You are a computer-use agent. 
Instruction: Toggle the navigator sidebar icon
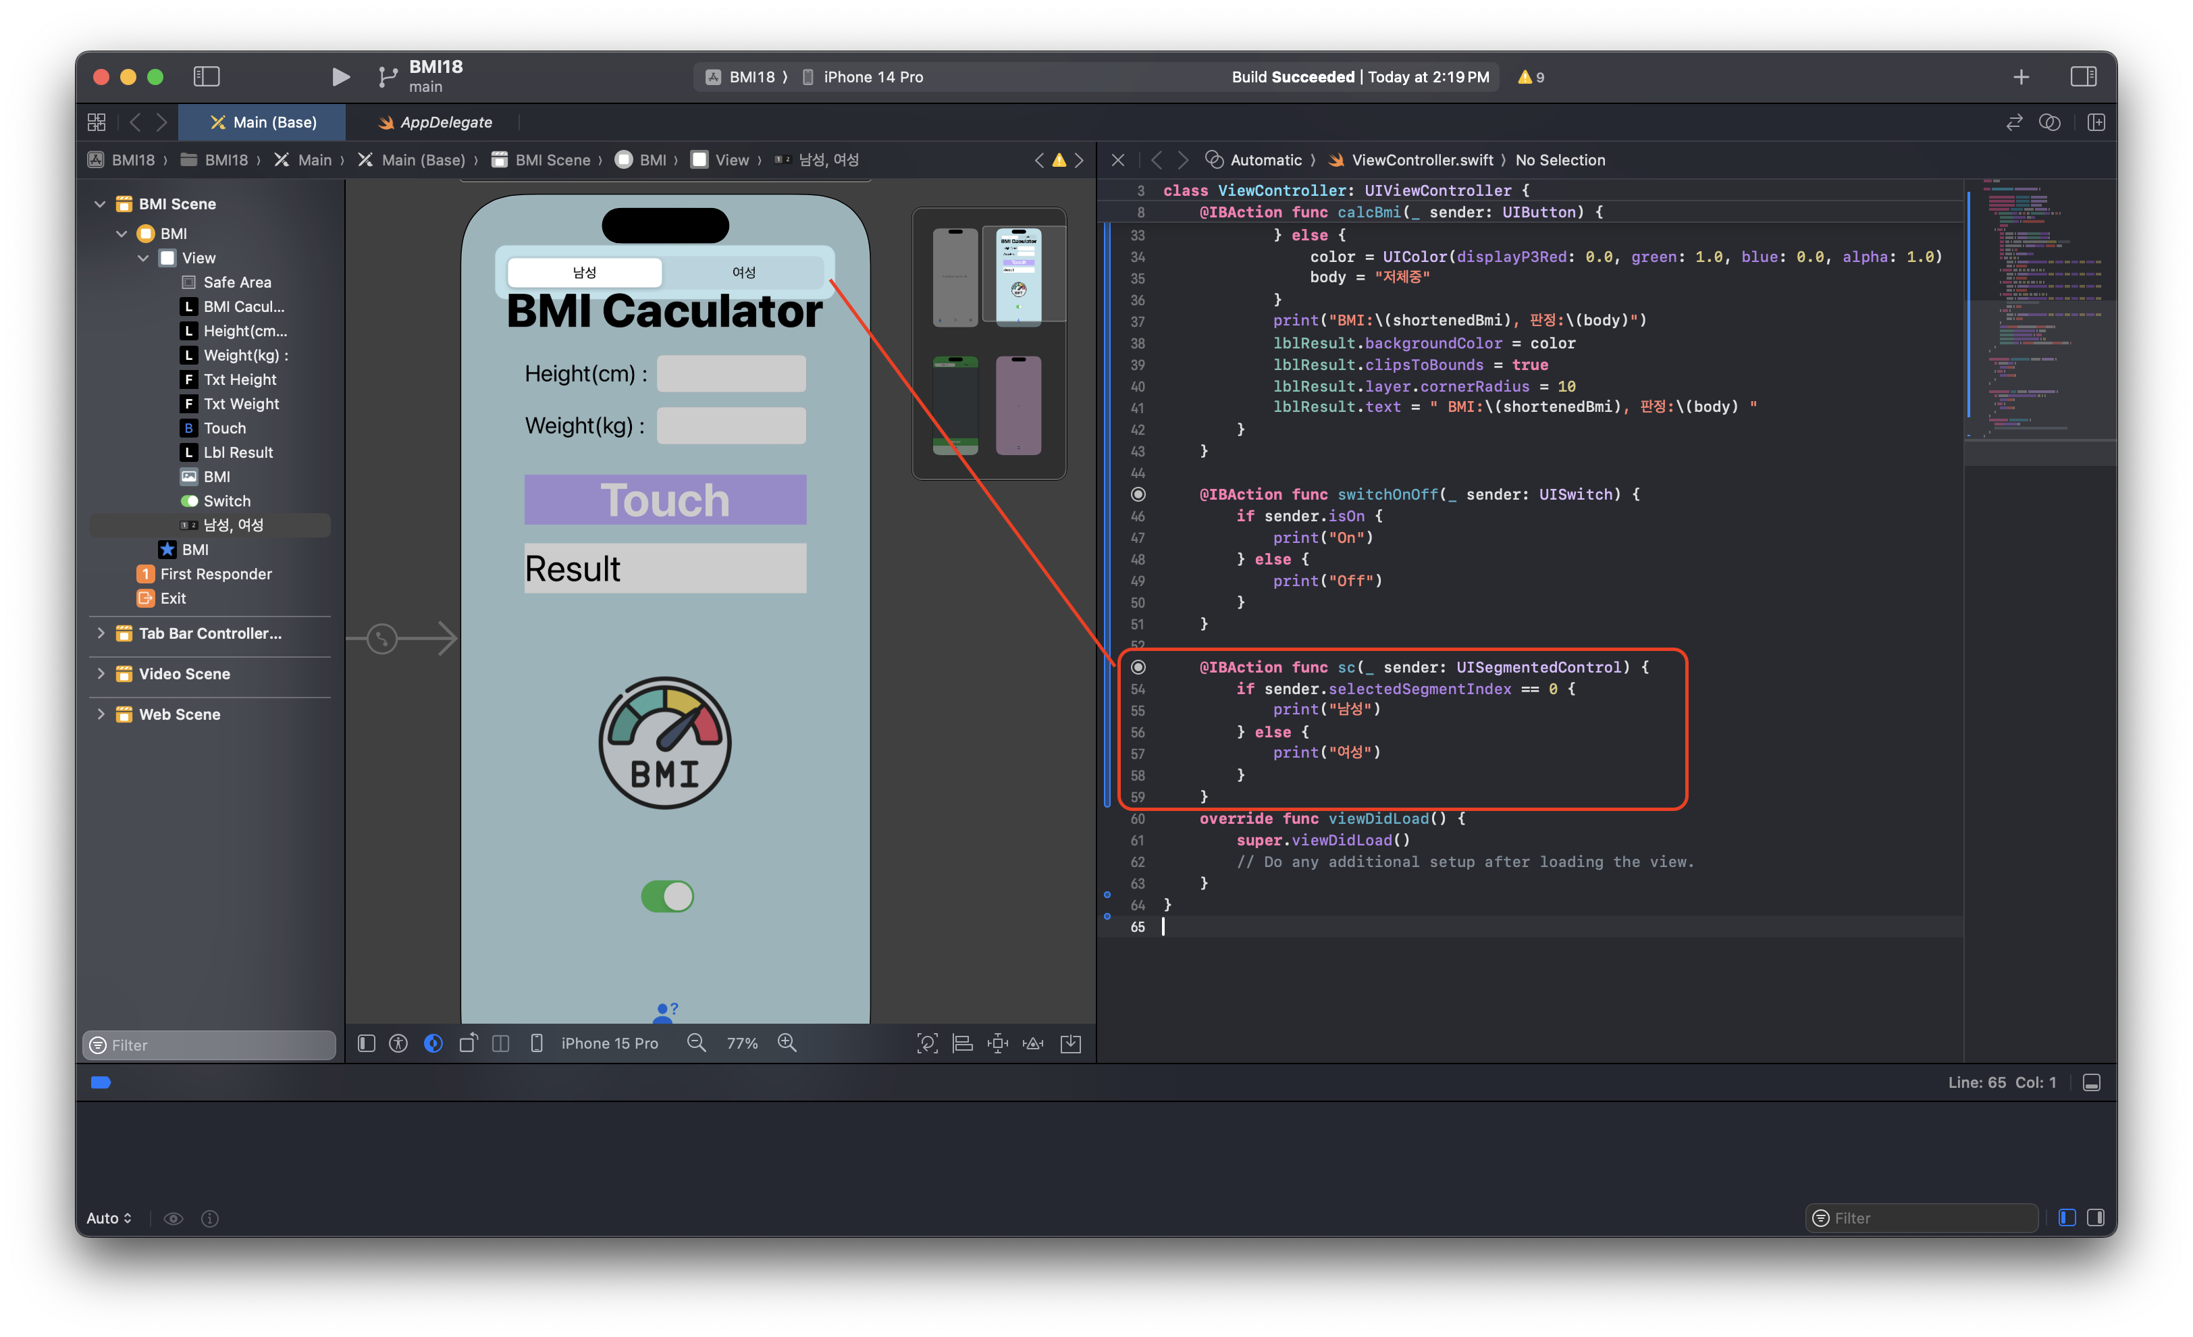pos(207,76)
